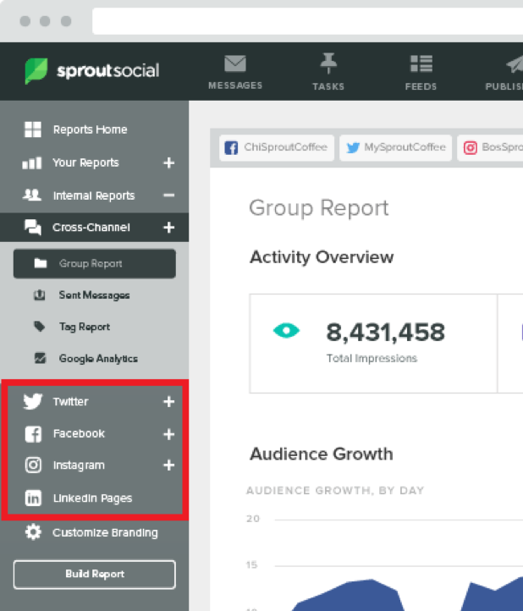The width and height of the screenshot is (523, 611).
Task: Click the Reports Home grid icon
Action: tap(33, 129)
